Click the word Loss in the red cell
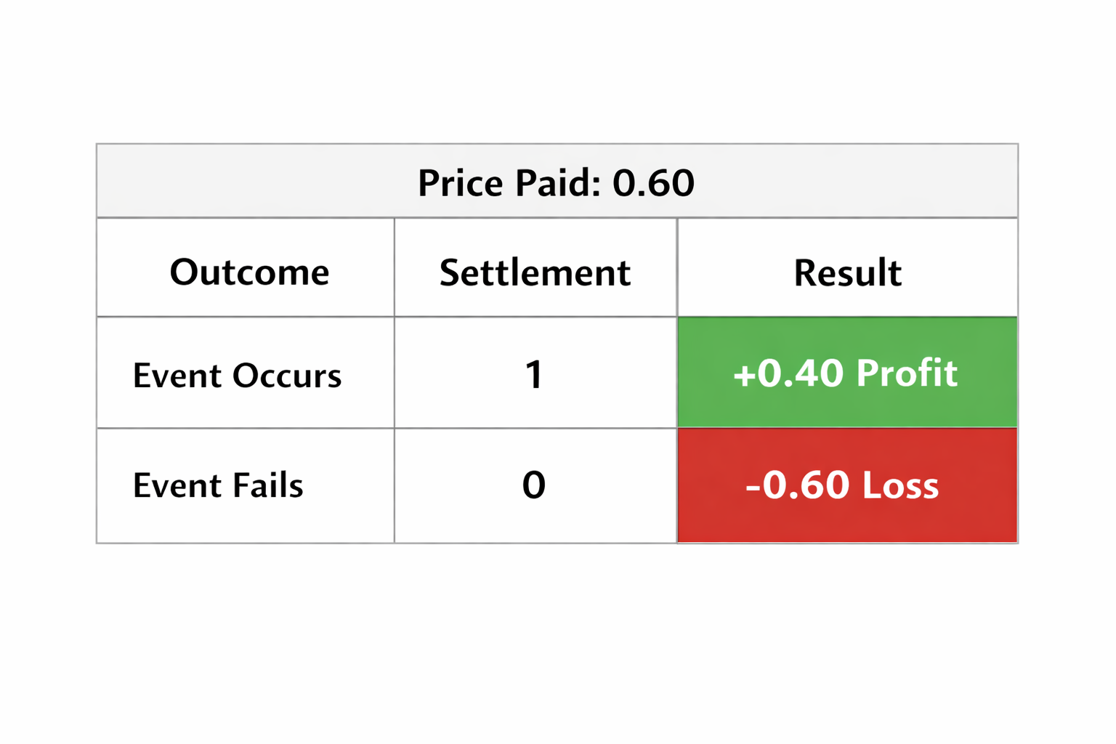 900,485
